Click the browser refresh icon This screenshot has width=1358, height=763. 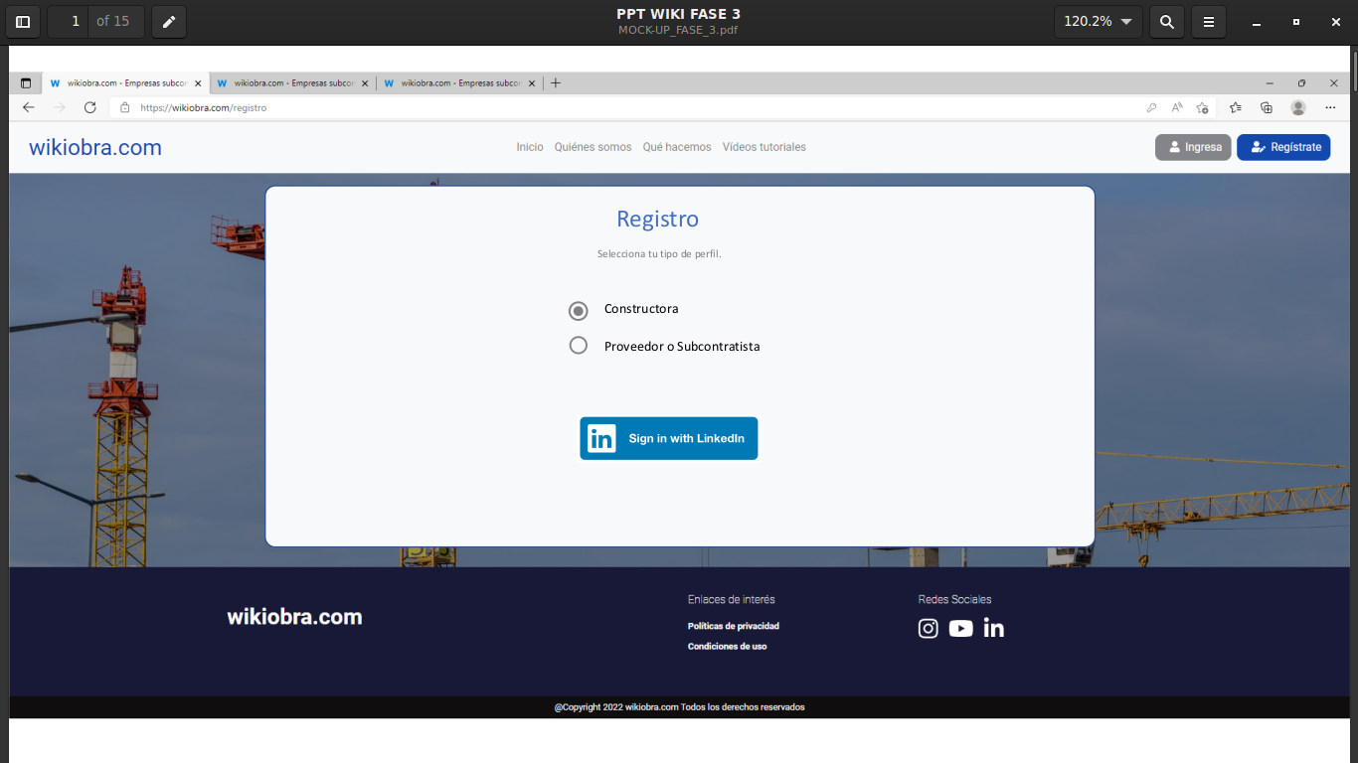(90, 107)
